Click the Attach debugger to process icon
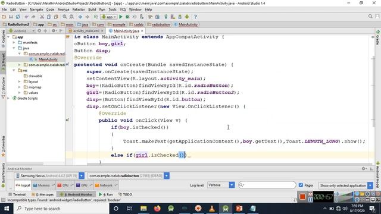This screenshot has width=381, height=214. coord(142,17)
